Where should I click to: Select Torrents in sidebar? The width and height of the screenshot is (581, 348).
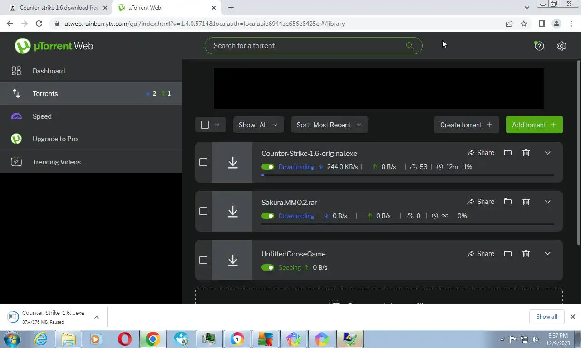(x=91, y=93)
